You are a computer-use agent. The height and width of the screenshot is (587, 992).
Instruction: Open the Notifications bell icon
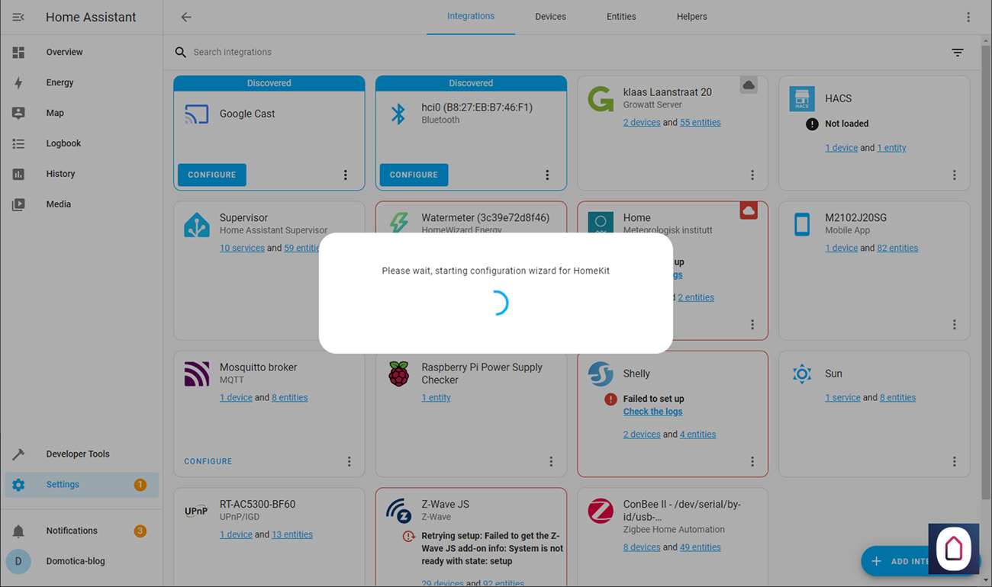pyautogui.click(x=18, y=531)
